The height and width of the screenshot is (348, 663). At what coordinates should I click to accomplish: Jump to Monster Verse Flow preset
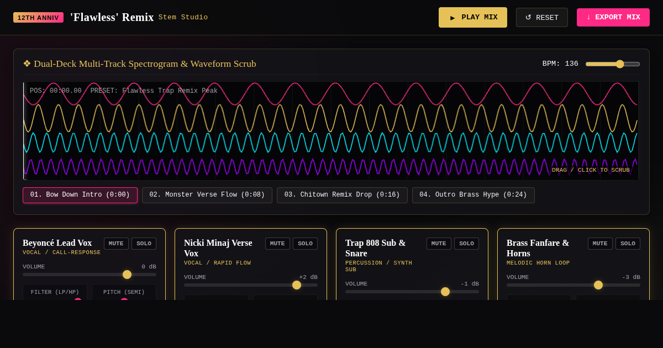coord(207,195)
